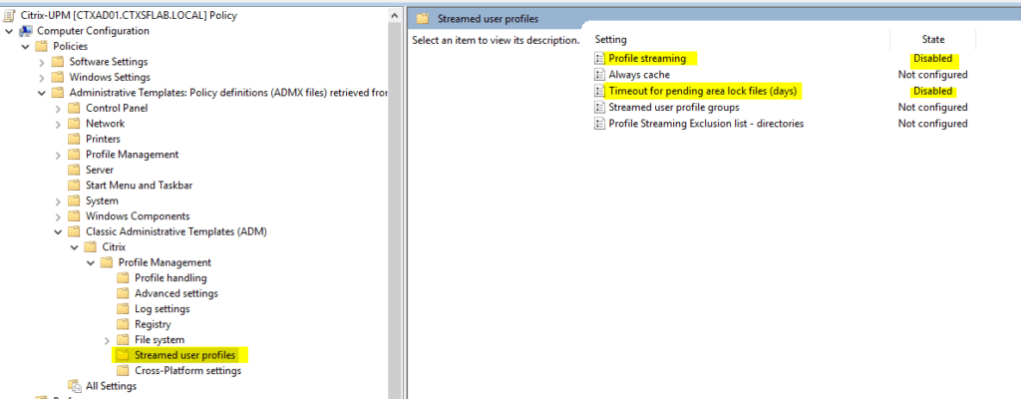Collapse the Classic Administrative Templates node

58,231
